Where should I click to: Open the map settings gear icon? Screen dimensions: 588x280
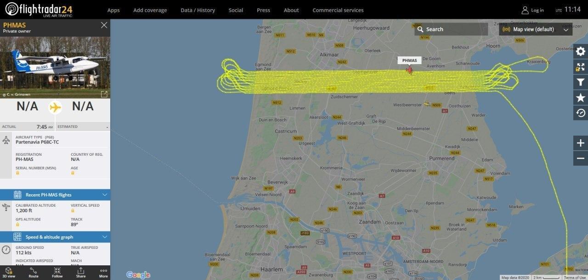581,51
